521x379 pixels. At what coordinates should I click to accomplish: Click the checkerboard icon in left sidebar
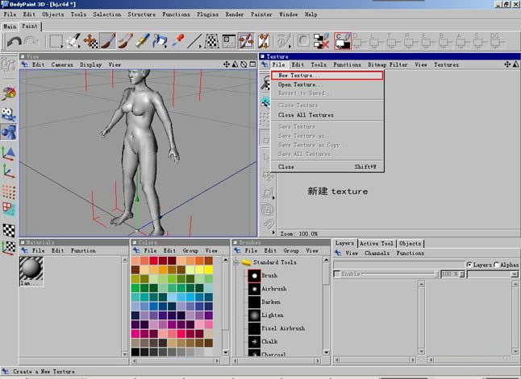9,230
